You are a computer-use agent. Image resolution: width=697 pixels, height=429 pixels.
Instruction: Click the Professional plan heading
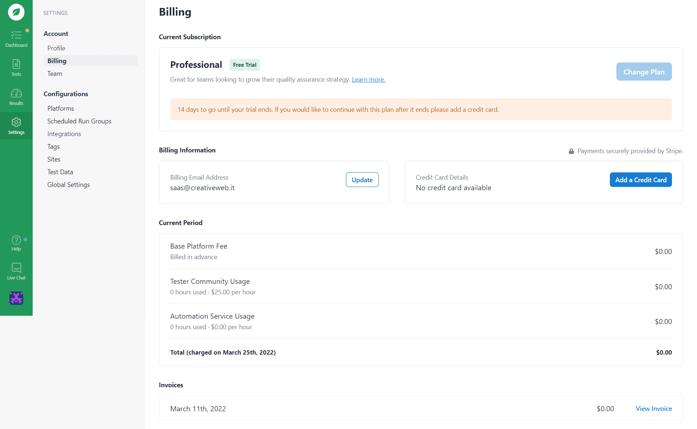click(x=196, y=65)
